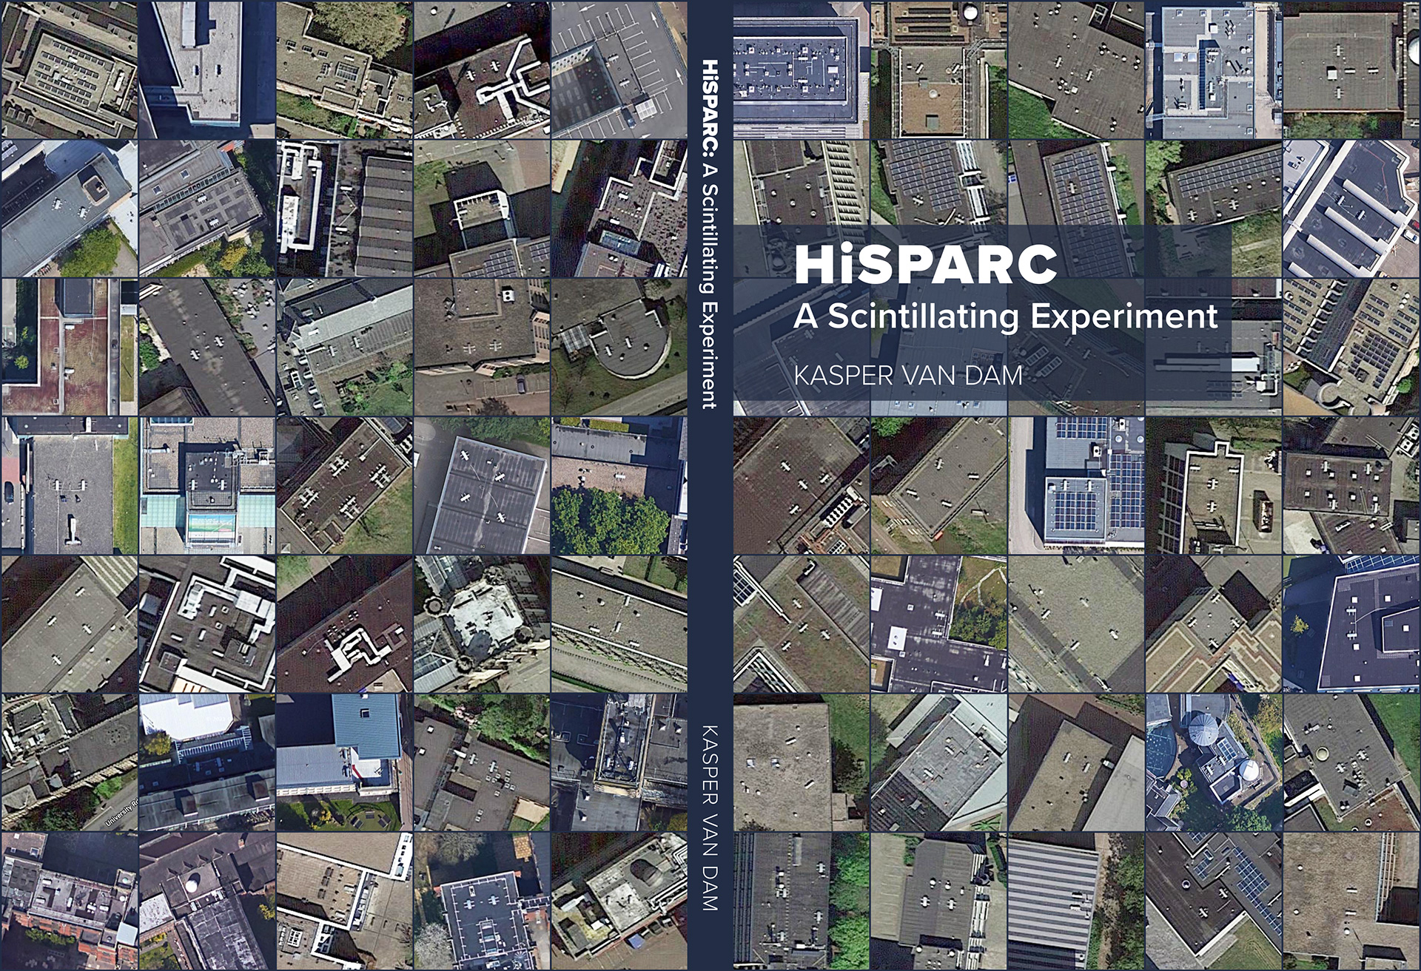Select tile with large blue solar panel array
1421x971 pixels.
1076,485
